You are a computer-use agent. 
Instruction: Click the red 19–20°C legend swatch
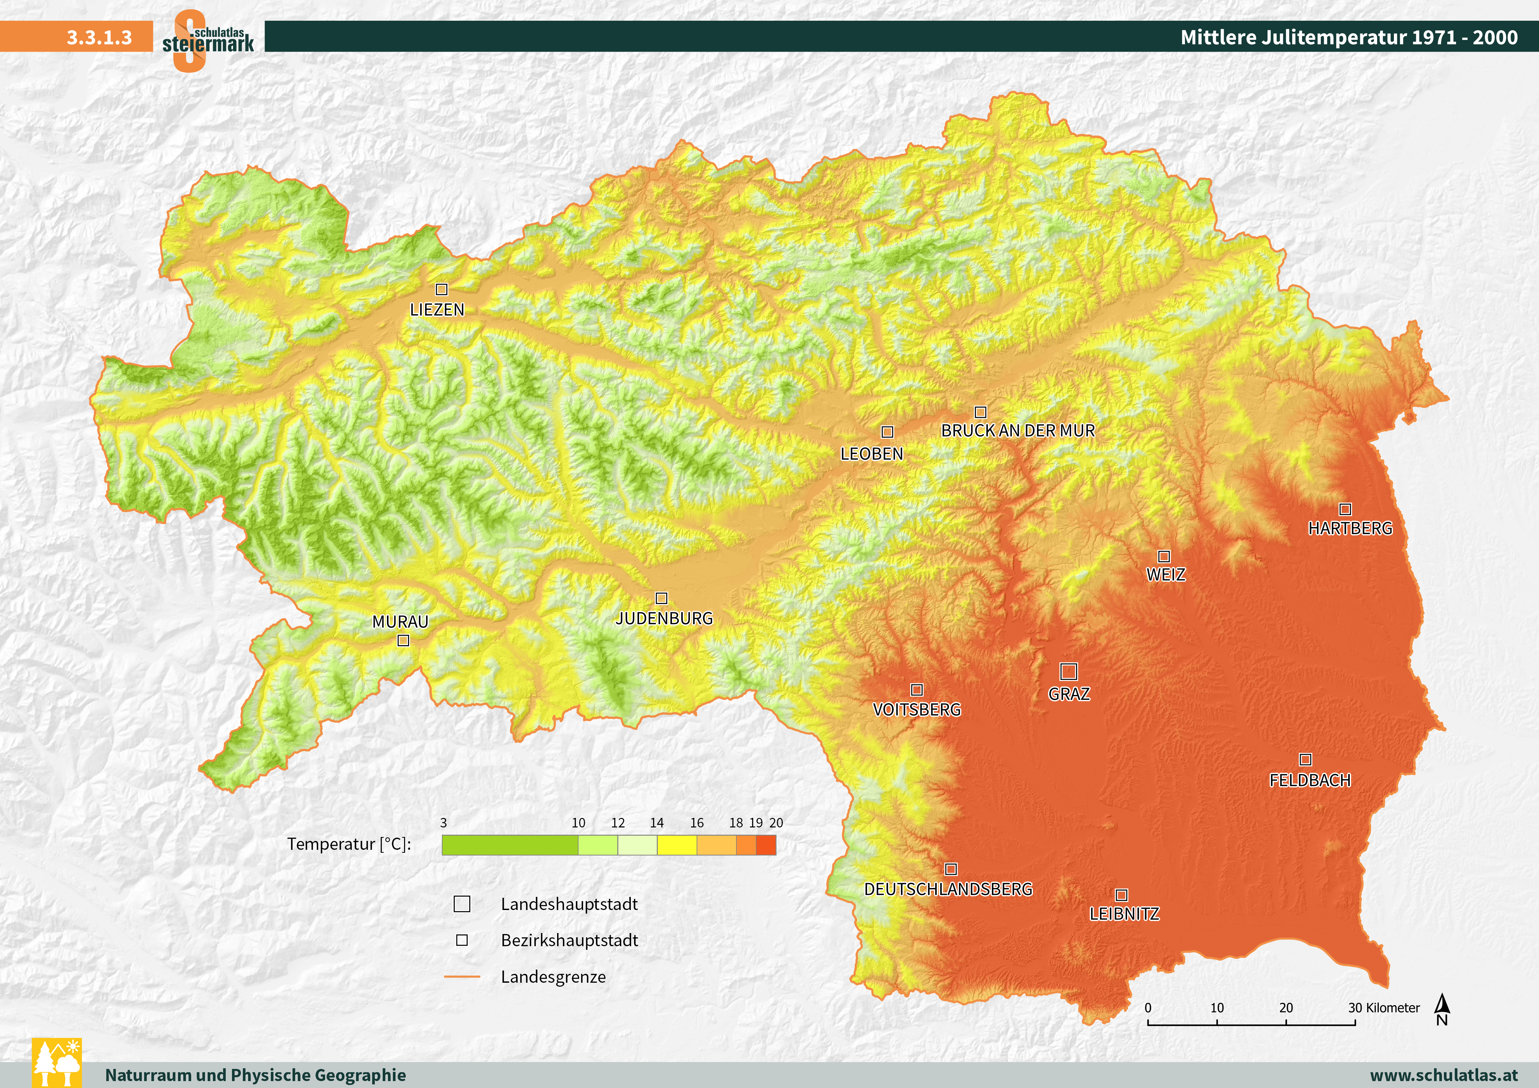click(766, 845)
